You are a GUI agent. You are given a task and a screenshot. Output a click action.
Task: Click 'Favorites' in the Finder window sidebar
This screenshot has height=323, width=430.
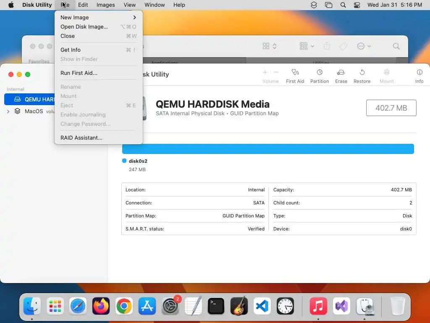[x=39, y=61]
